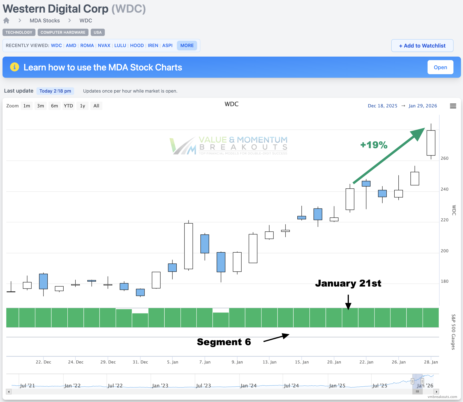Open the start date Dec 18, 2025 picker

382,106
